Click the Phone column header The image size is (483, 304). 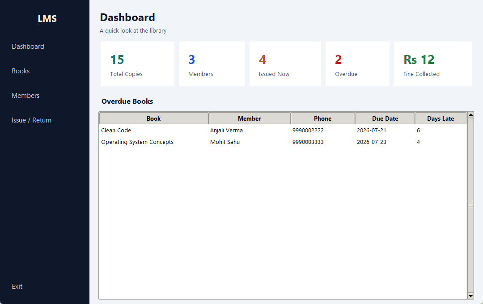click(x=323, y=118)
